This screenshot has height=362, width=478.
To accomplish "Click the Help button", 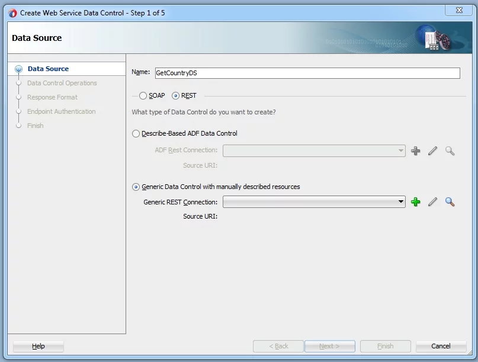I will tap(39, 346).
